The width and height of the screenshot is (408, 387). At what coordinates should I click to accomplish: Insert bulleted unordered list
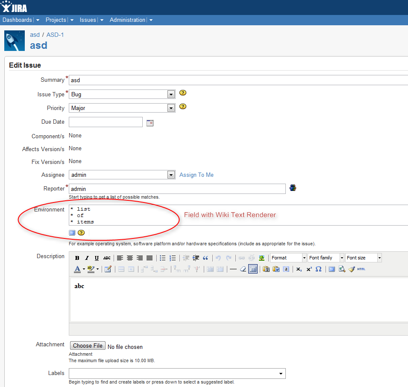(x=163, y=258)
